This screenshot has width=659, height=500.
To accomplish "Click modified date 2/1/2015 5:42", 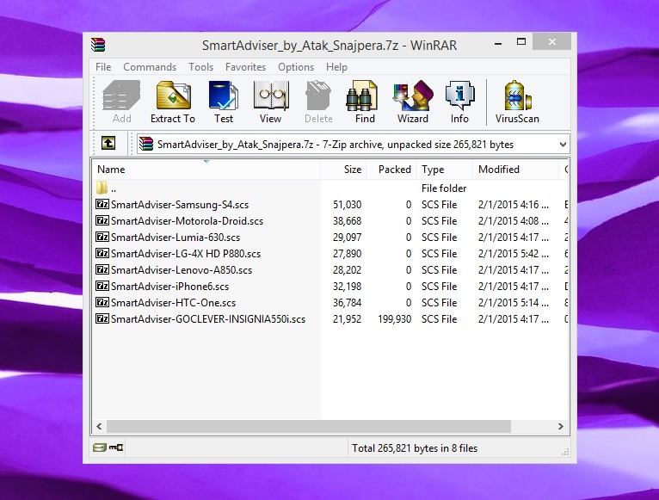I will point(513,254).
